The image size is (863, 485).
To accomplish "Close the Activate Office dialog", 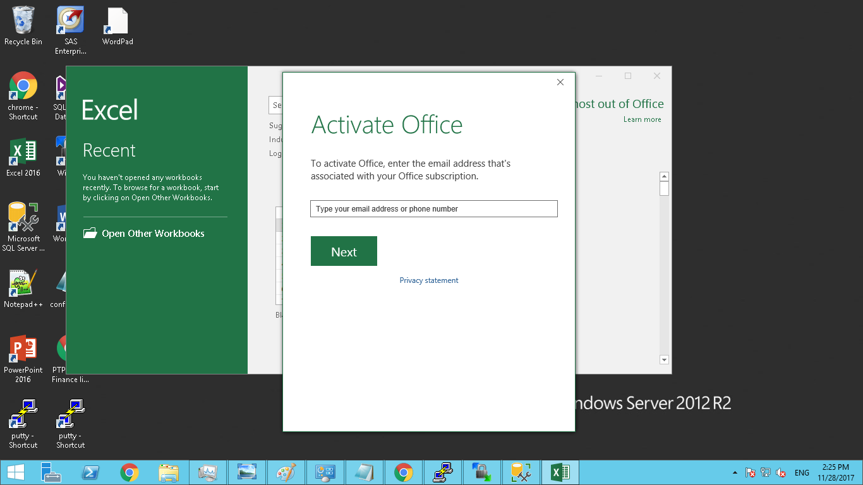I will (x=560, y=82).
